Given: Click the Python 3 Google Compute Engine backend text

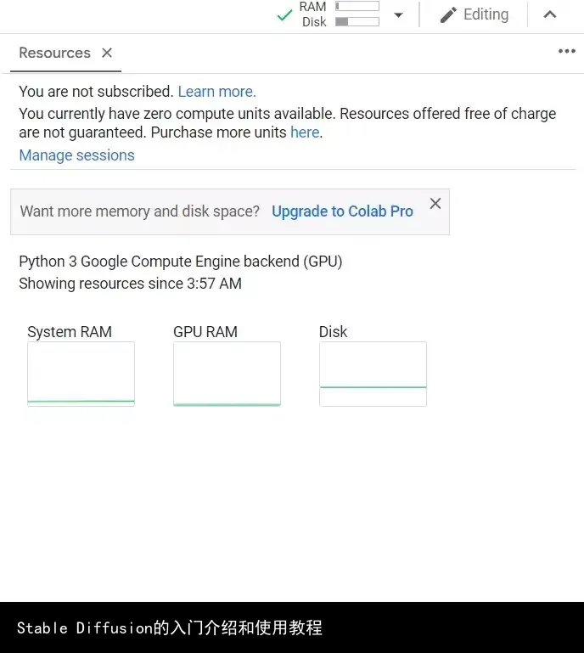Looking at the screenshot, I should 180,262.
